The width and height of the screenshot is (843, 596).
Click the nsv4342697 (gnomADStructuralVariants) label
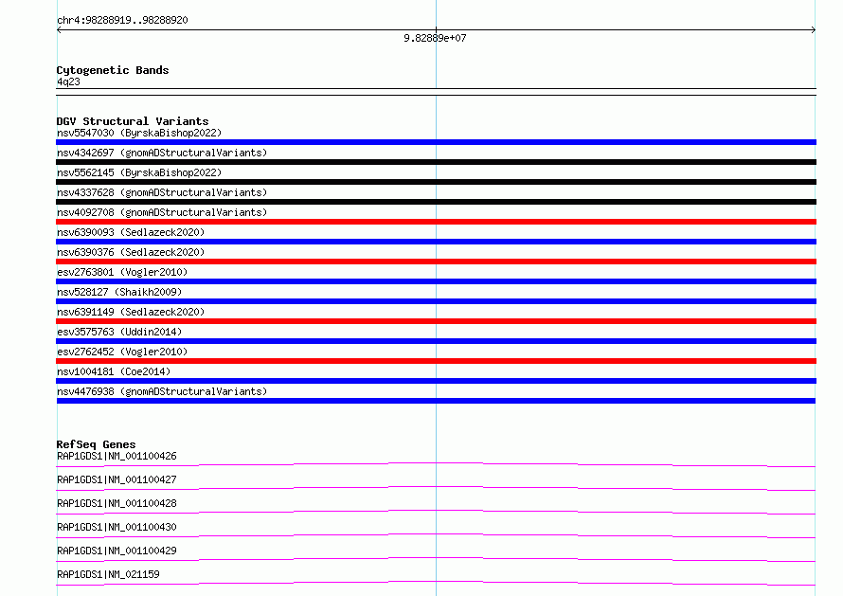click(162, 153)
